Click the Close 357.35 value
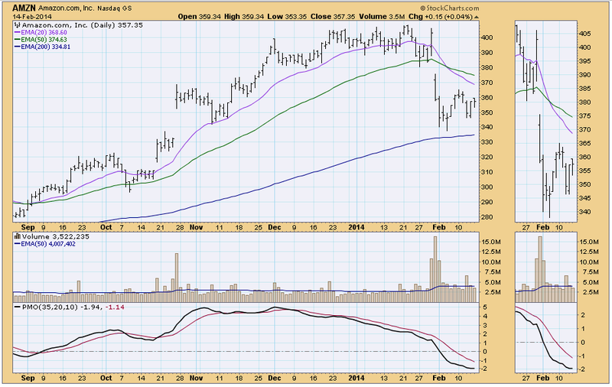This screenshot has width=612, height=387. click(333, 16)
